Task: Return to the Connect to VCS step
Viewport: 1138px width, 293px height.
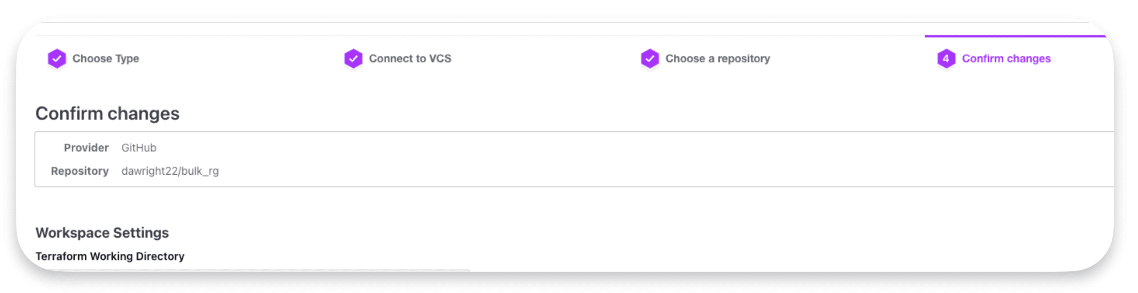Action: [x=410, y=59]
